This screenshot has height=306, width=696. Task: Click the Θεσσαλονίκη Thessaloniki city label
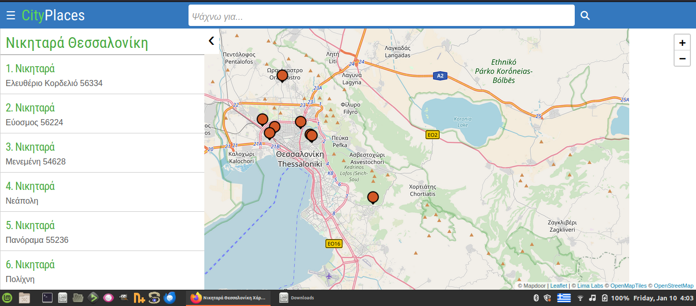pos(300,159)
